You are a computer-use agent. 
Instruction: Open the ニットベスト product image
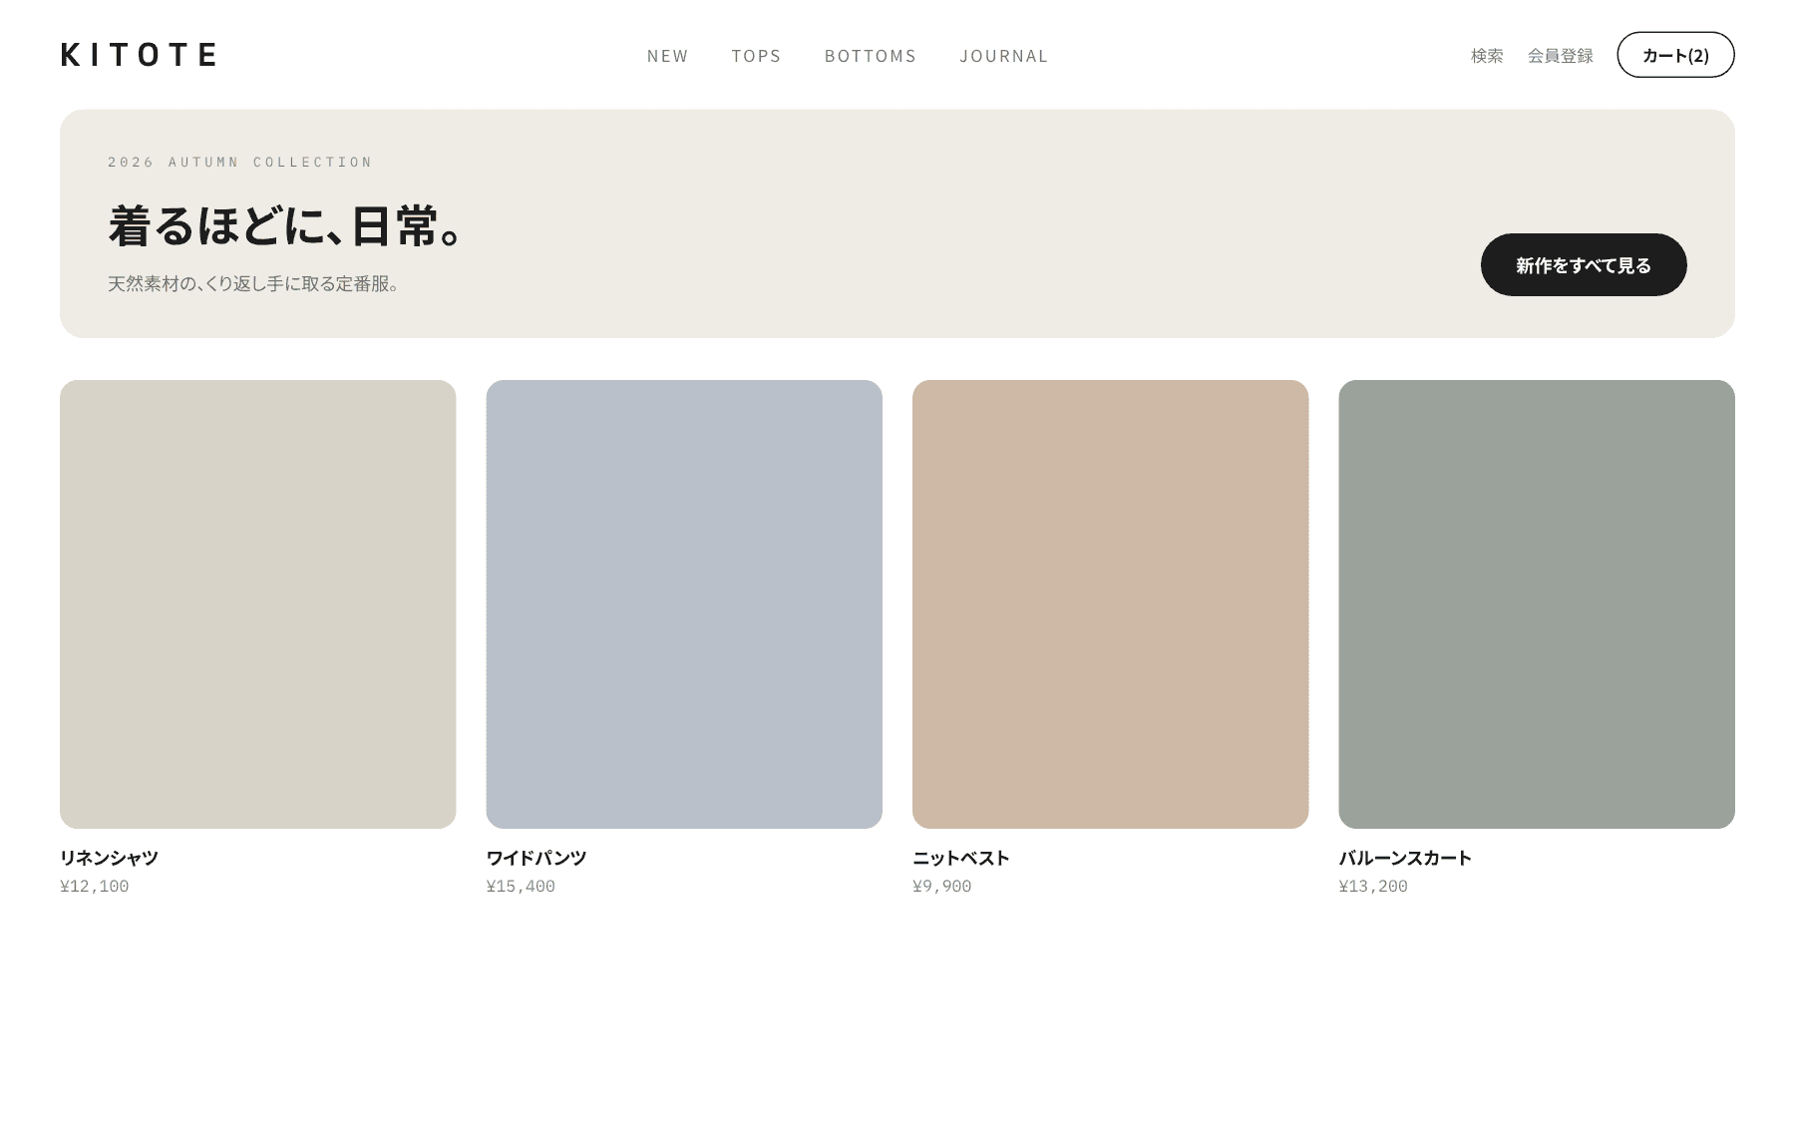1110,604
